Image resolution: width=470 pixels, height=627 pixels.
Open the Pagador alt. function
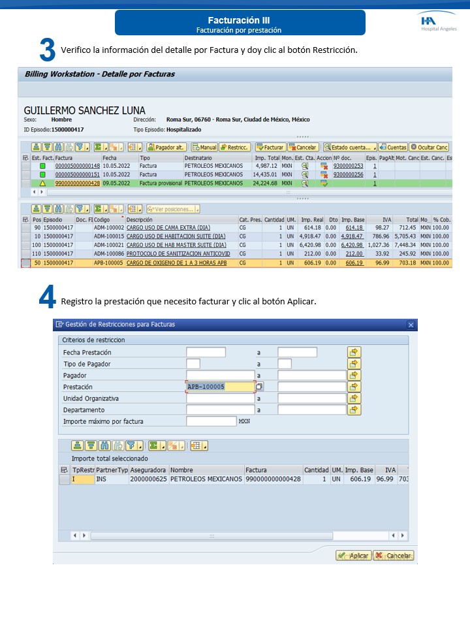[x=166, y=148]
